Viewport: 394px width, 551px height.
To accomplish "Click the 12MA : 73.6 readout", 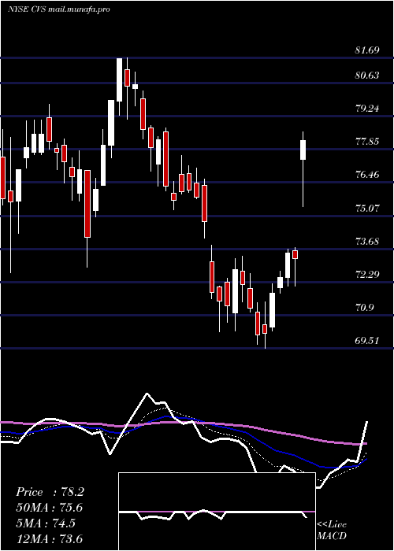I will click(x=50, y=539).
